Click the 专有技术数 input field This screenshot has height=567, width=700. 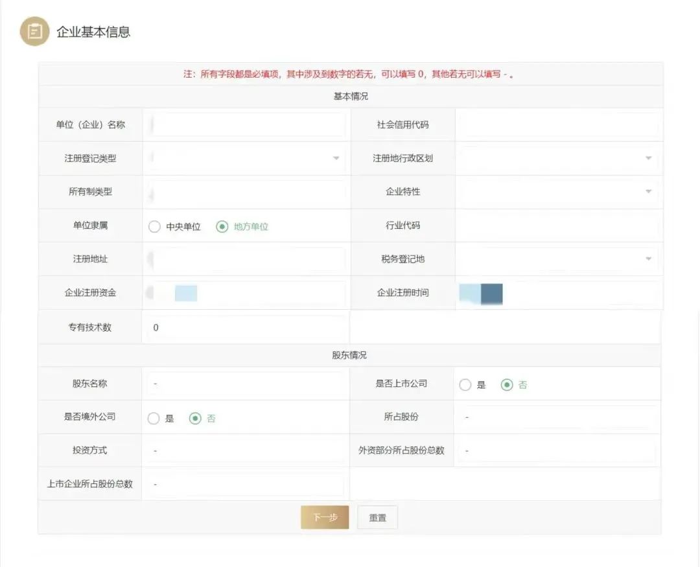[x=246, y=328]
